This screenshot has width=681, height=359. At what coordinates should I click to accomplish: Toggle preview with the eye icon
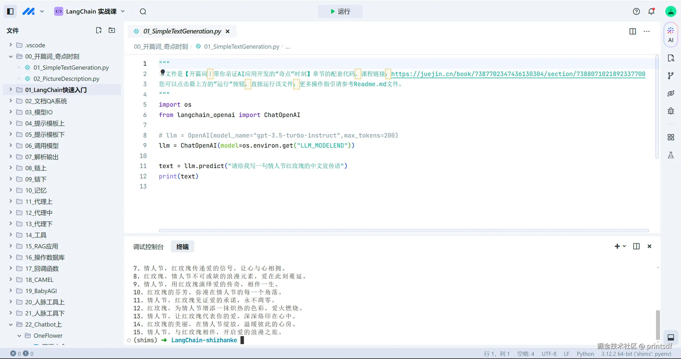tap(671, 93)
